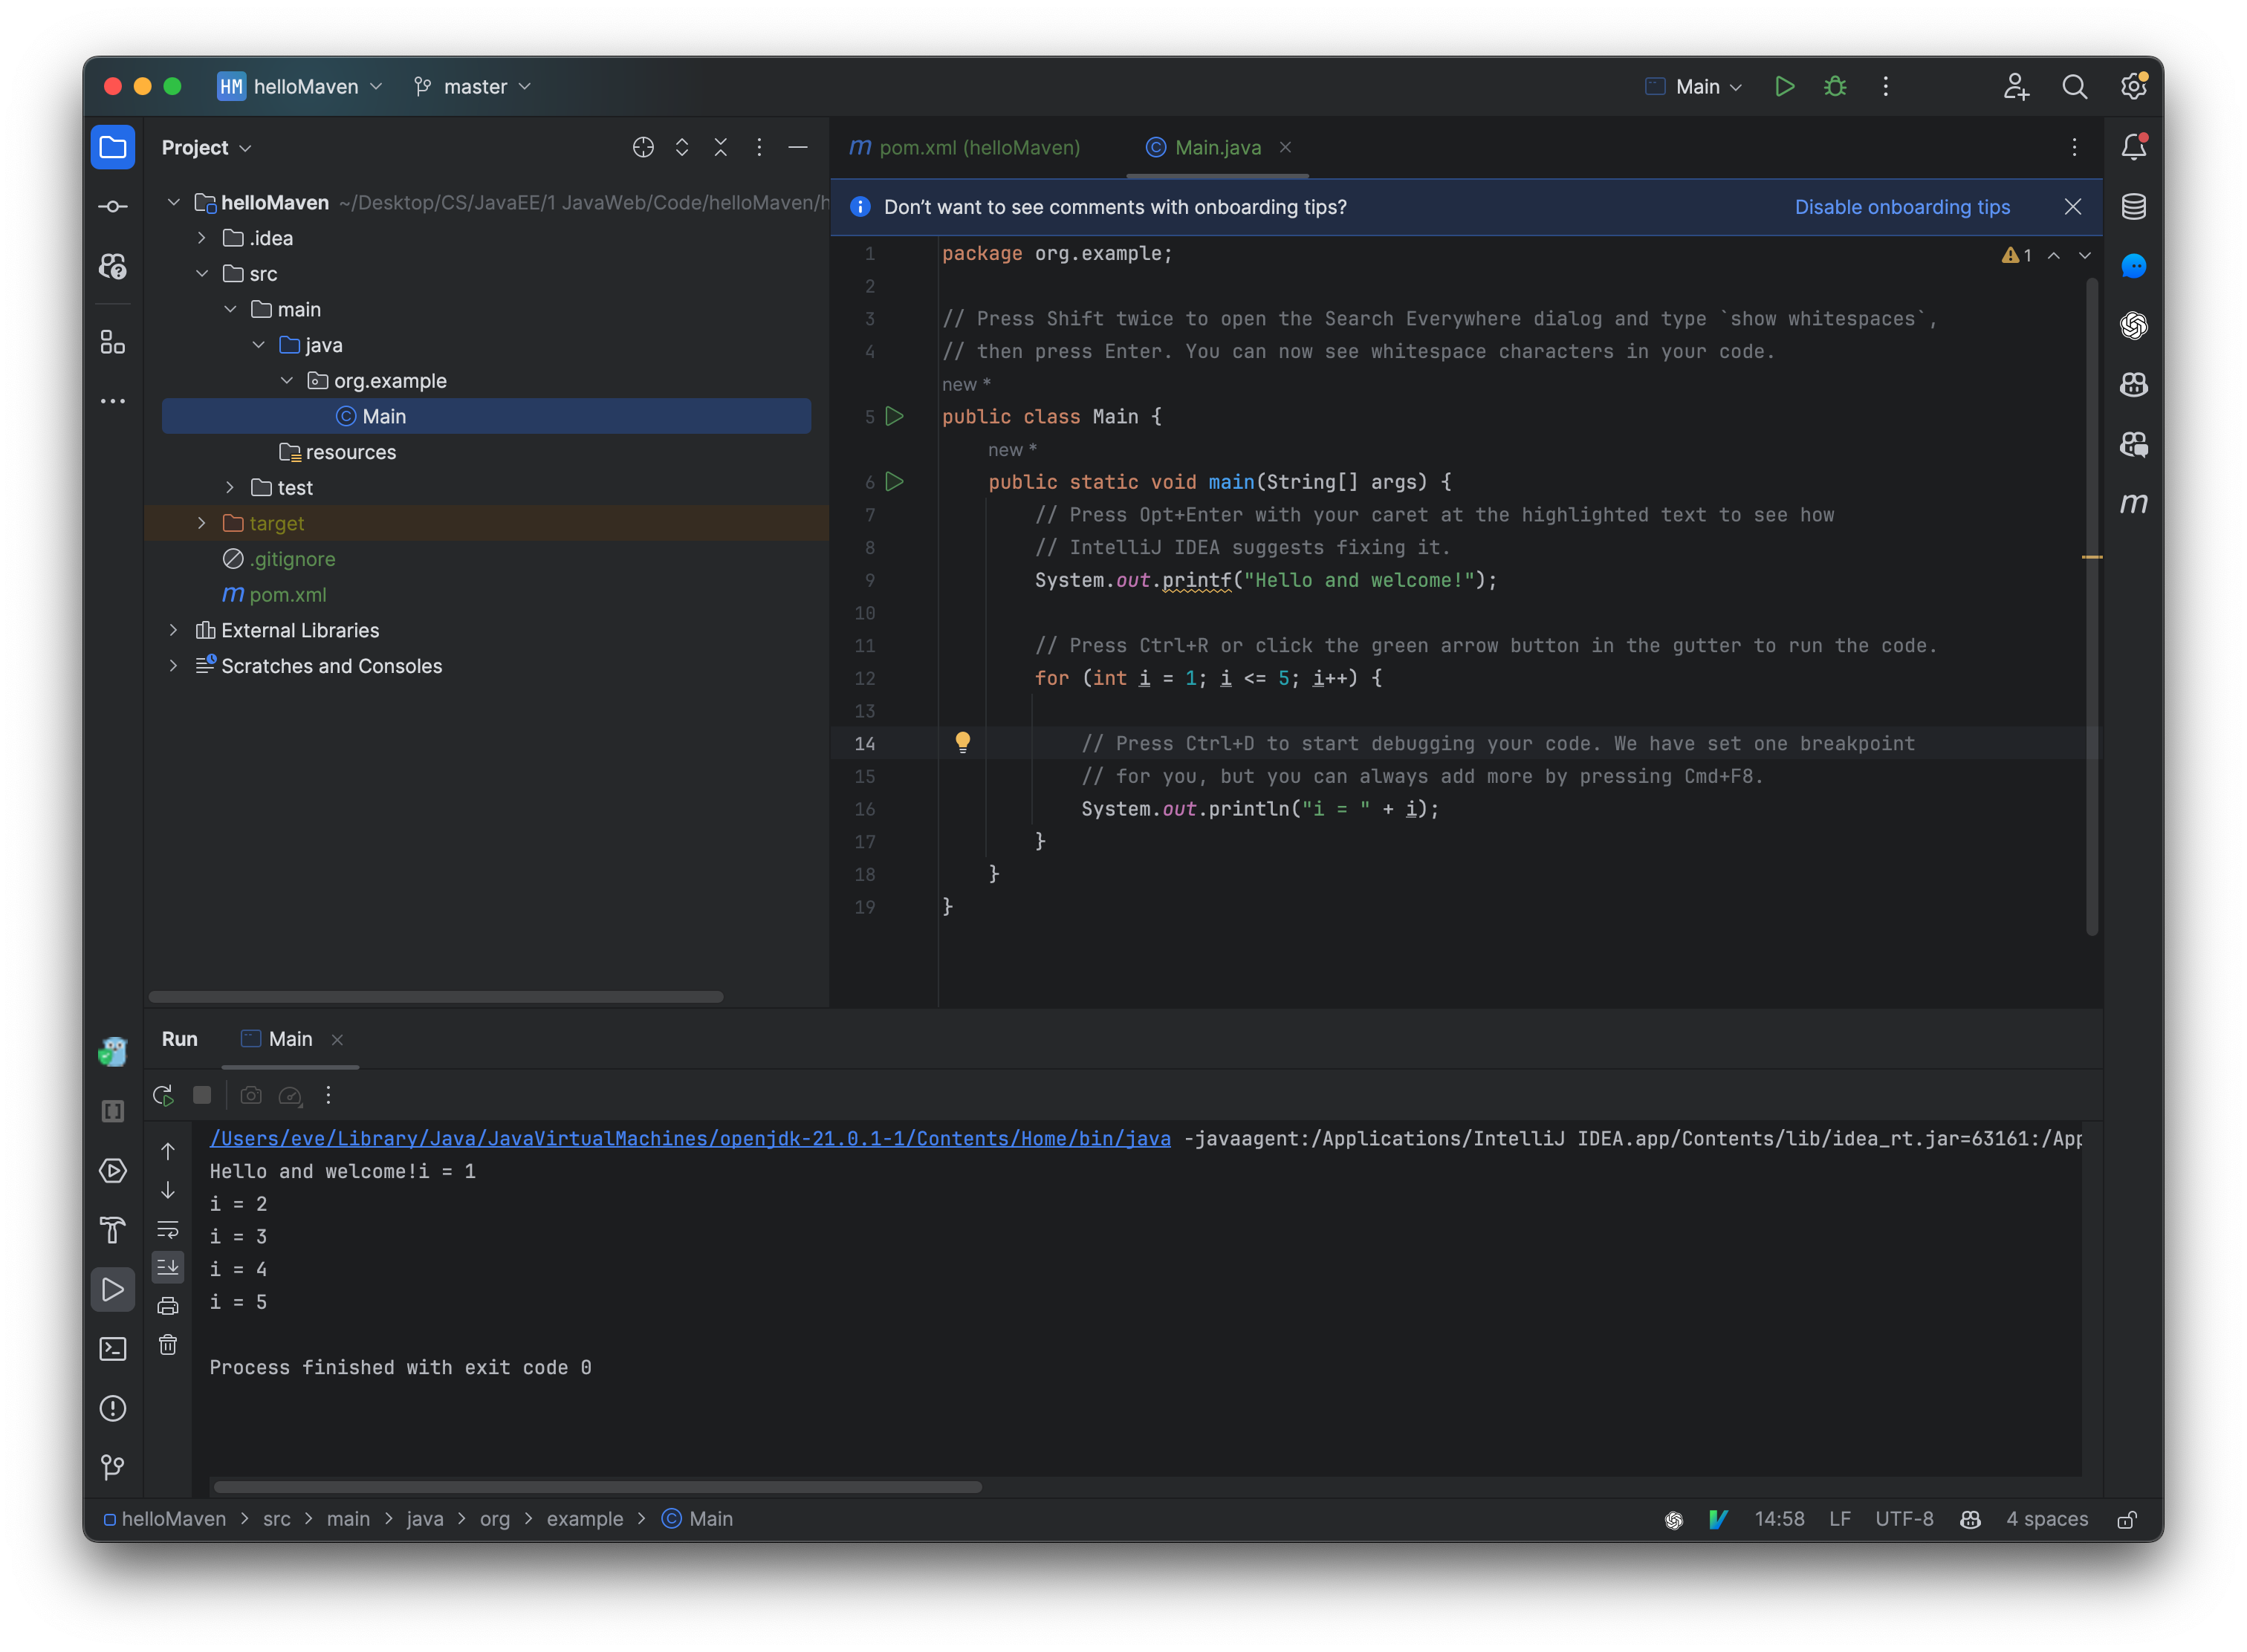Toggle soft-wrap in the run console
2247x1652 pixels.
coord(168,1229)
